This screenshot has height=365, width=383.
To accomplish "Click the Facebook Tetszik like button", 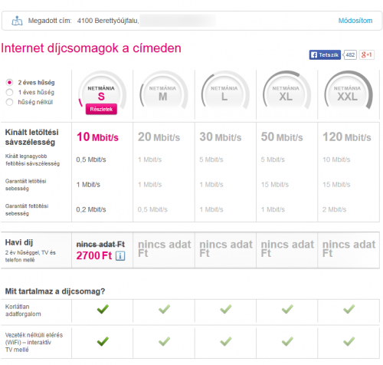I will pos(325,54).
